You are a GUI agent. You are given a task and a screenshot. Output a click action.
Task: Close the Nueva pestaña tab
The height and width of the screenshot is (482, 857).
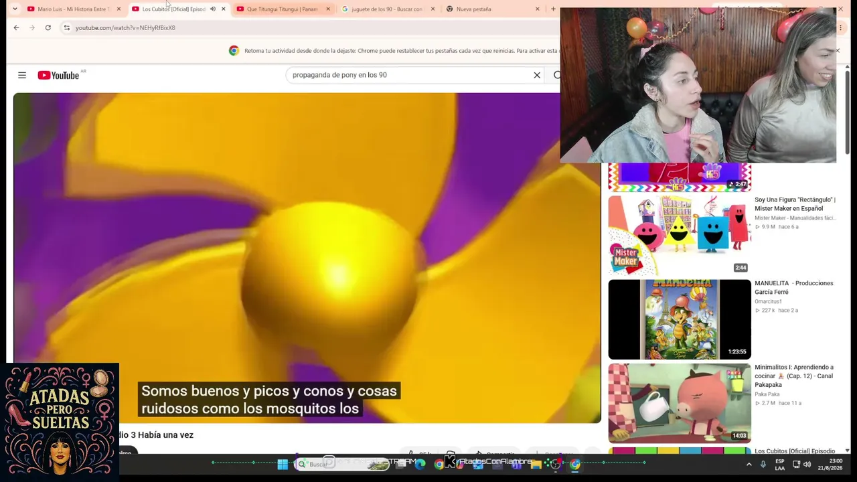coord(537,9)
